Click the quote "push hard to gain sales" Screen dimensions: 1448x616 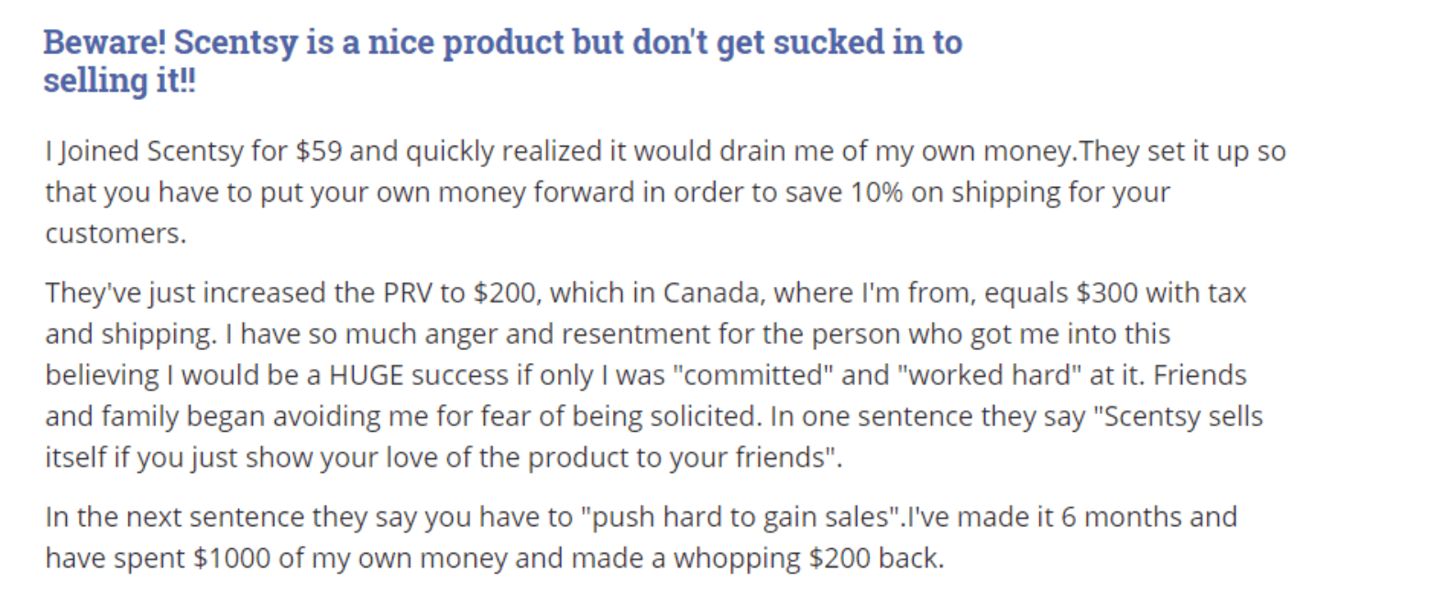point(741,518)
